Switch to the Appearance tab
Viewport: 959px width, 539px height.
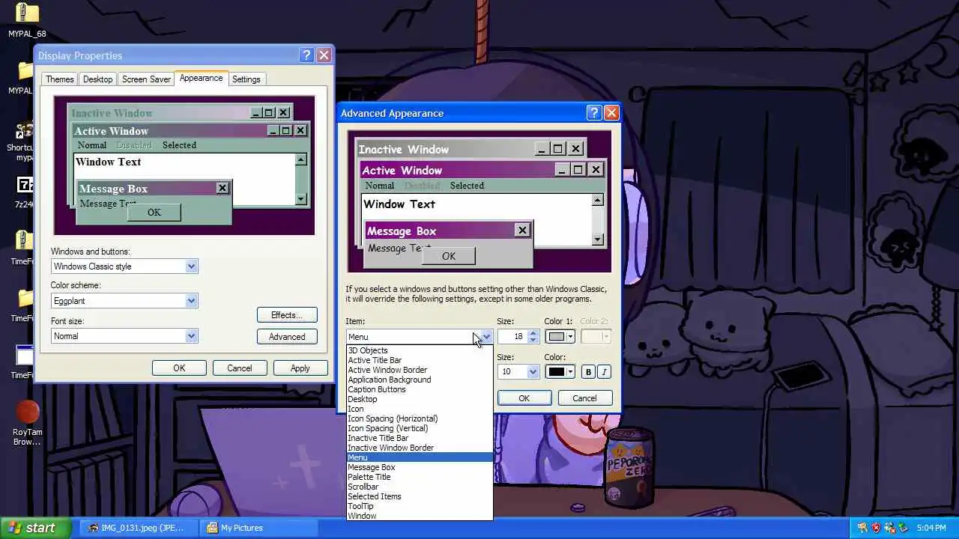point(201,78)
